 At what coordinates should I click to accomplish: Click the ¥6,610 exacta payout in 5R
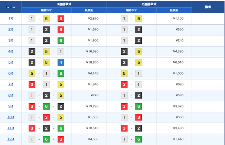[x=178, y=62]
